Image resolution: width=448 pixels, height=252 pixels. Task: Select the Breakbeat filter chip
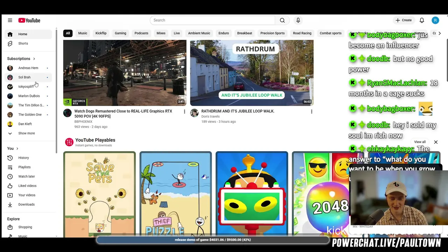pyautogui.click(x=245, y=33)
